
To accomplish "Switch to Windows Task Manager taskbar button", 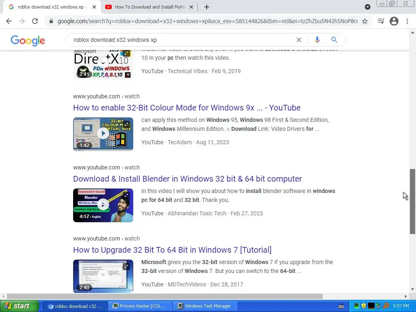I will (205, 306).
